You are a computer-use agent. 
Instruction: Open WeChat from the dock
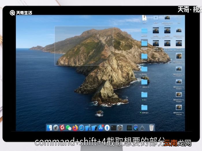69,128
